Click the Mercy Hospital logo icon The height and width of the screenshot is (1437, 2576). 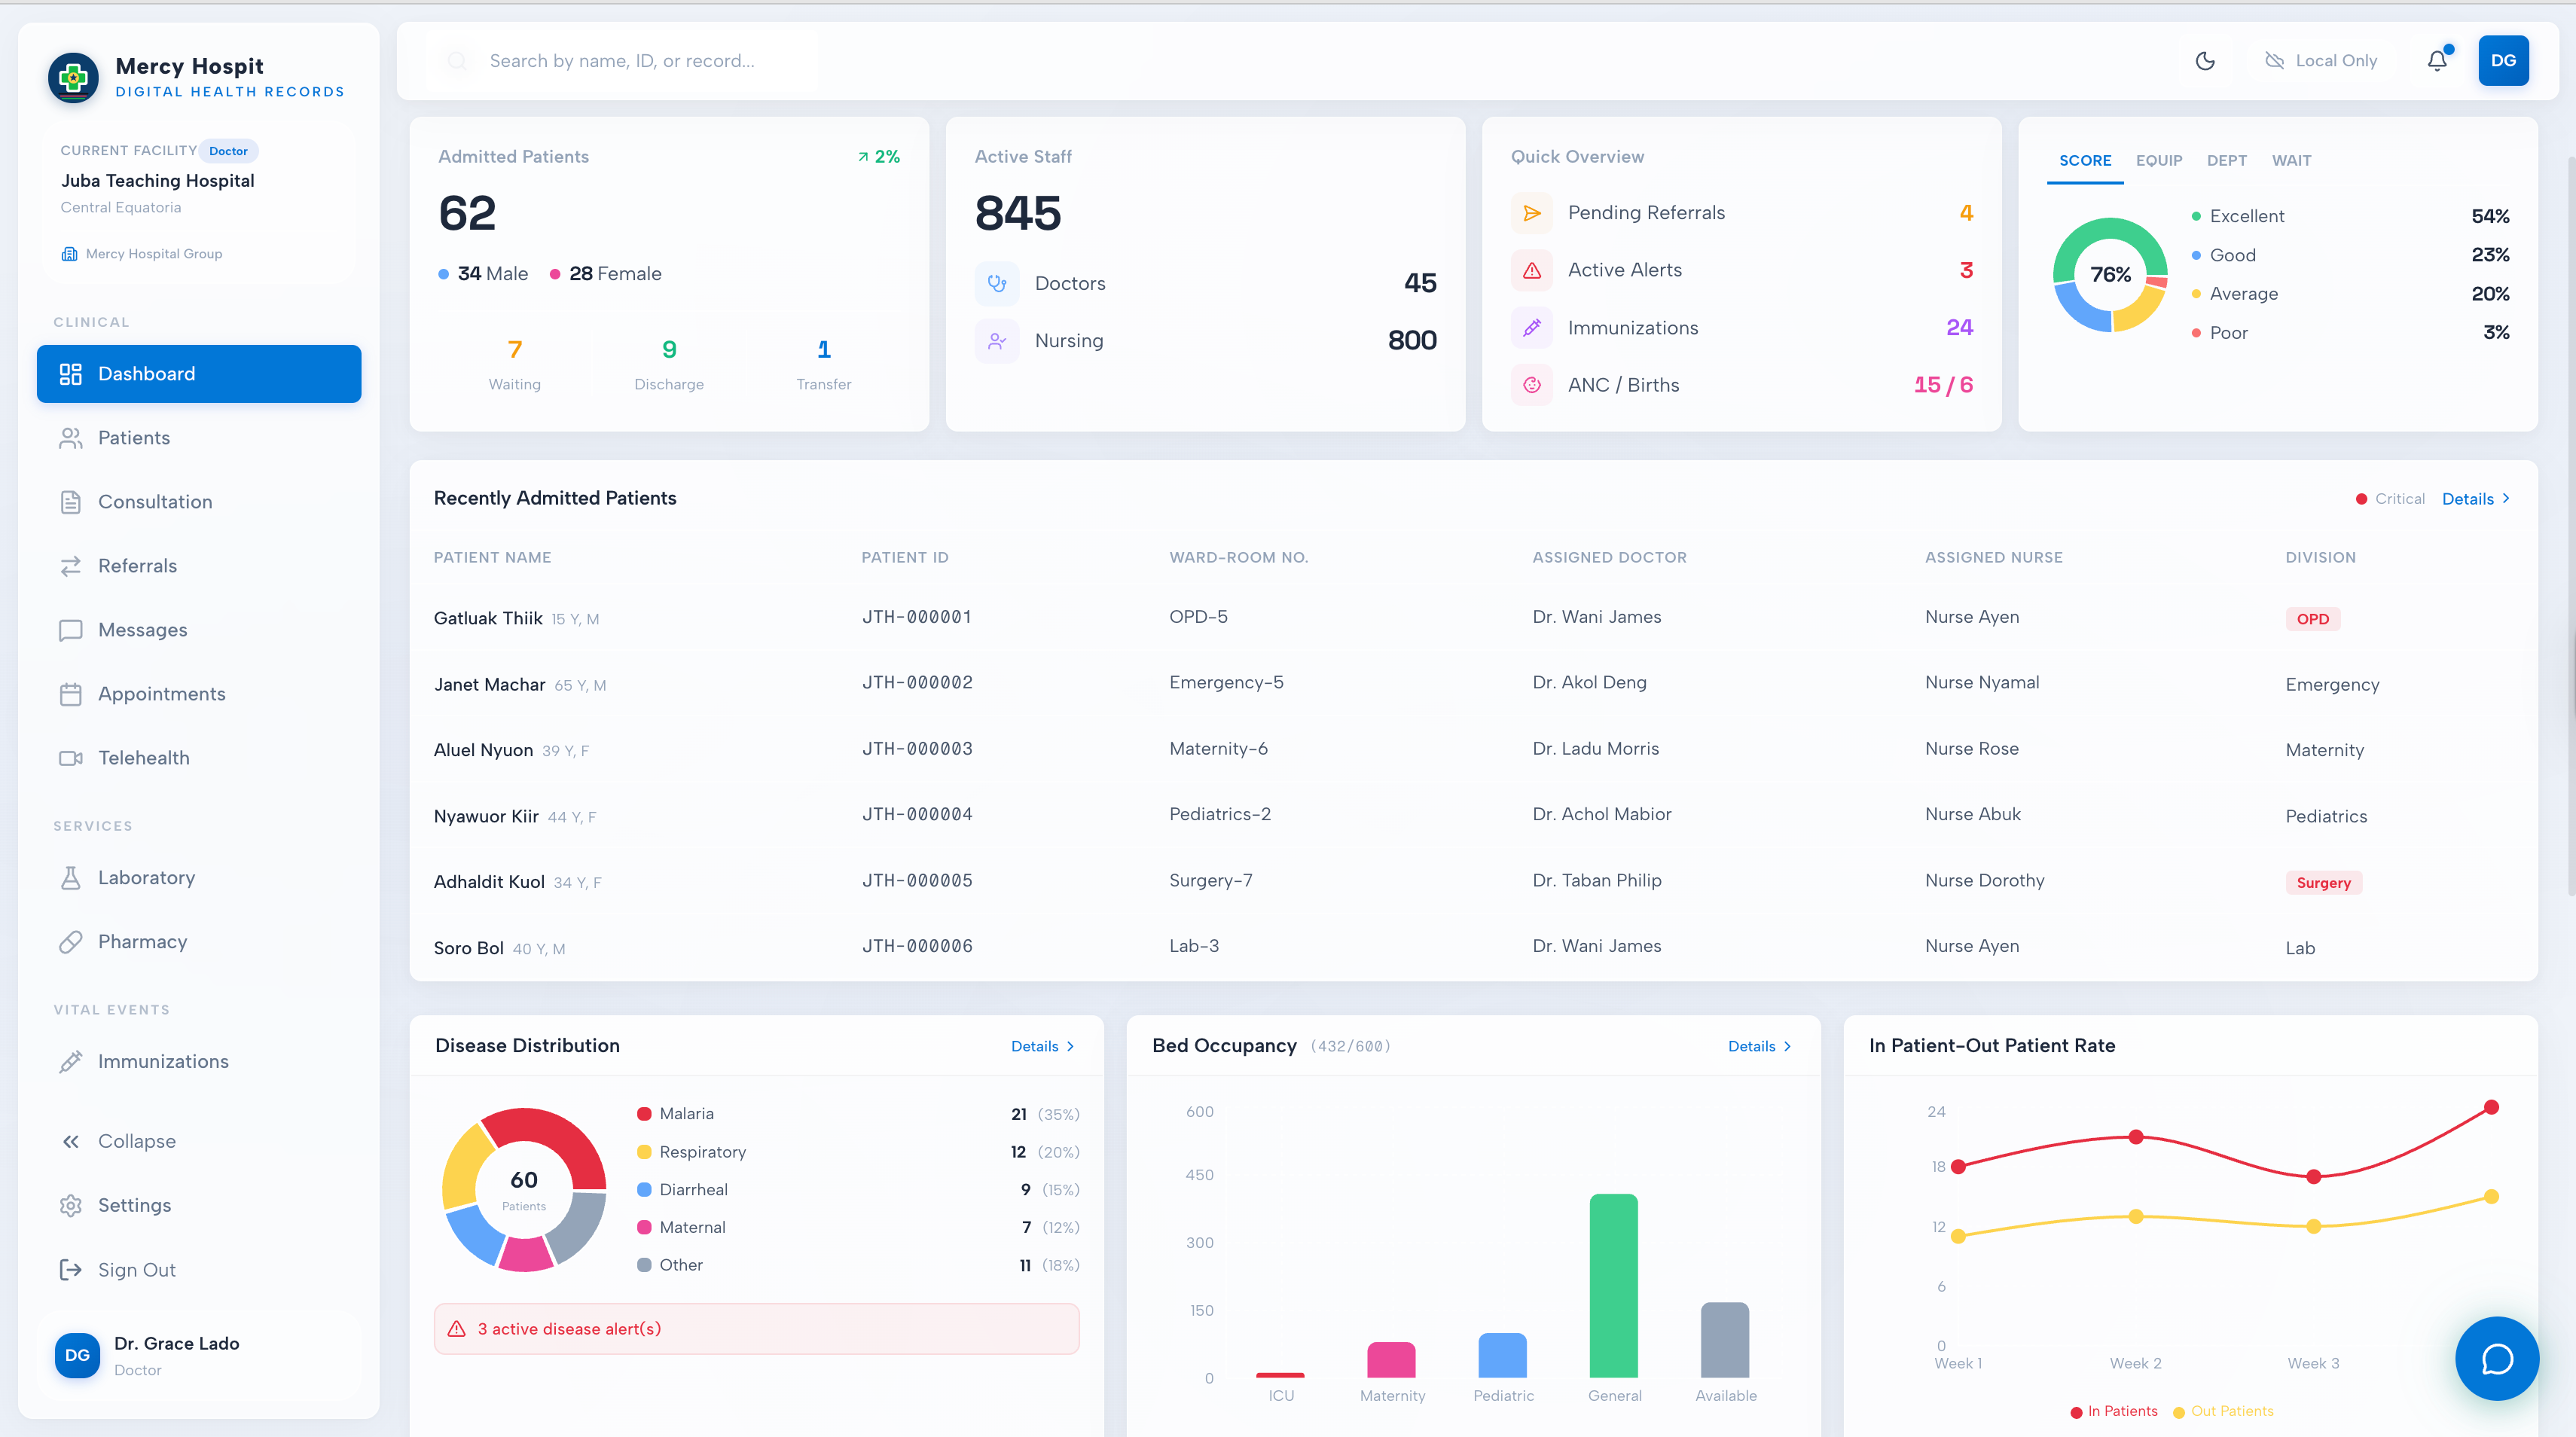point(73,77)
